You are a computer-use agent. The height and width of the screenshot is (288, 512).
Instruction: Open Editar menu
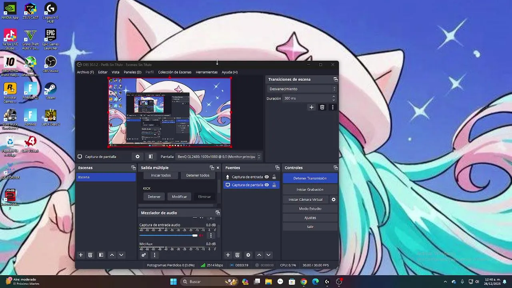coord(103,72)
